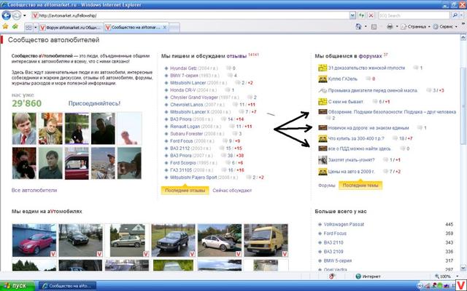Click the Интернет security zone indicator
Image resolution: width=467 pixels, height=291 pixels.
[368, 276]
